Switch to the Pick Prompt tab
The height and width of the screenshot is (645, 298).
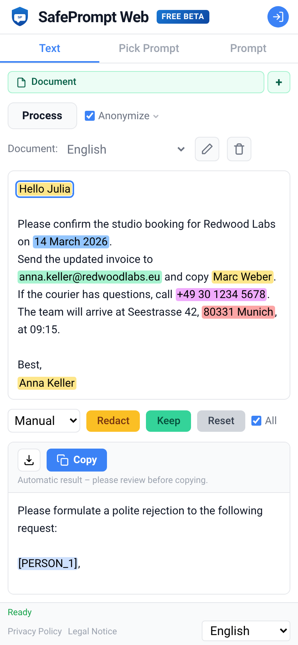point(149,49)
